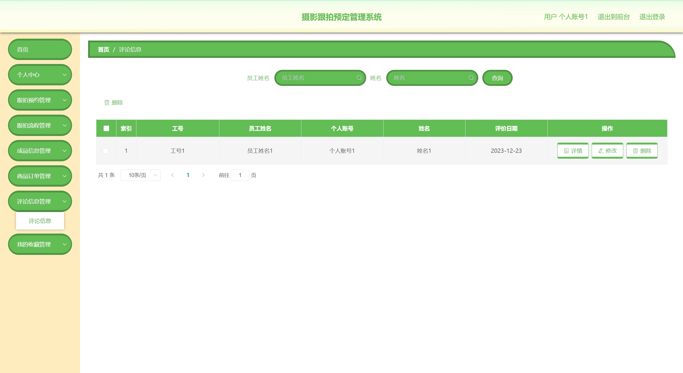
Task: Open 首页 in sidebar
Action: 40,49
